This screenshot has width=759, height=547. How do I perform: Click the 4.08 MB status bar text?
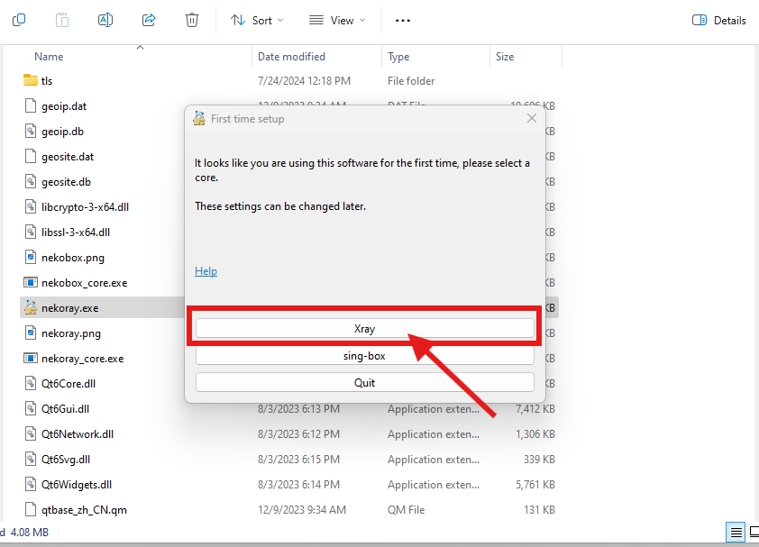[x=30, y=533]
